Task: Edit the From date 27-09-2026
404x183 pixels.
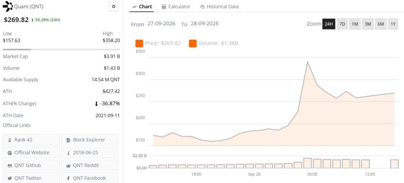Action: (161, 24)
